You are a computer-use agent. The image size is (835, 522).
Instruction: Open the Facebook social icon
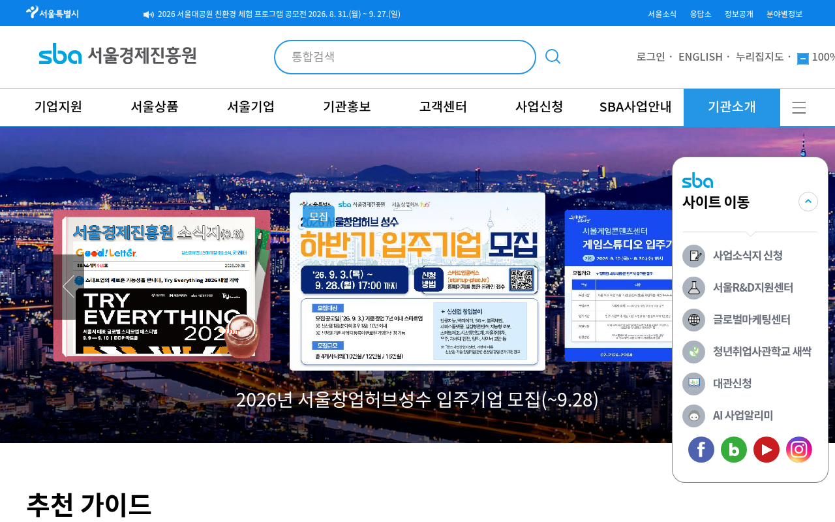click(x=701, y=450)
